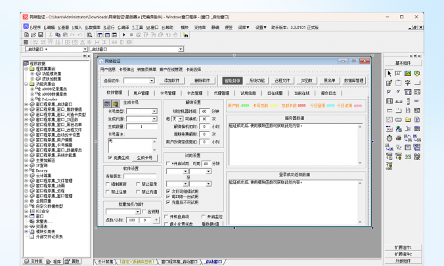Open the 天 unit dropdown in 解绑设置
Image resolution: width=444 pixels, height=266 pixels.
pyautogui.click(x=181, y=119)
